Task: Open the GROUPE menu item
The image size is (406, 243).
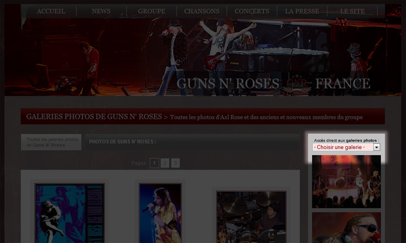Action: (151, 11)
